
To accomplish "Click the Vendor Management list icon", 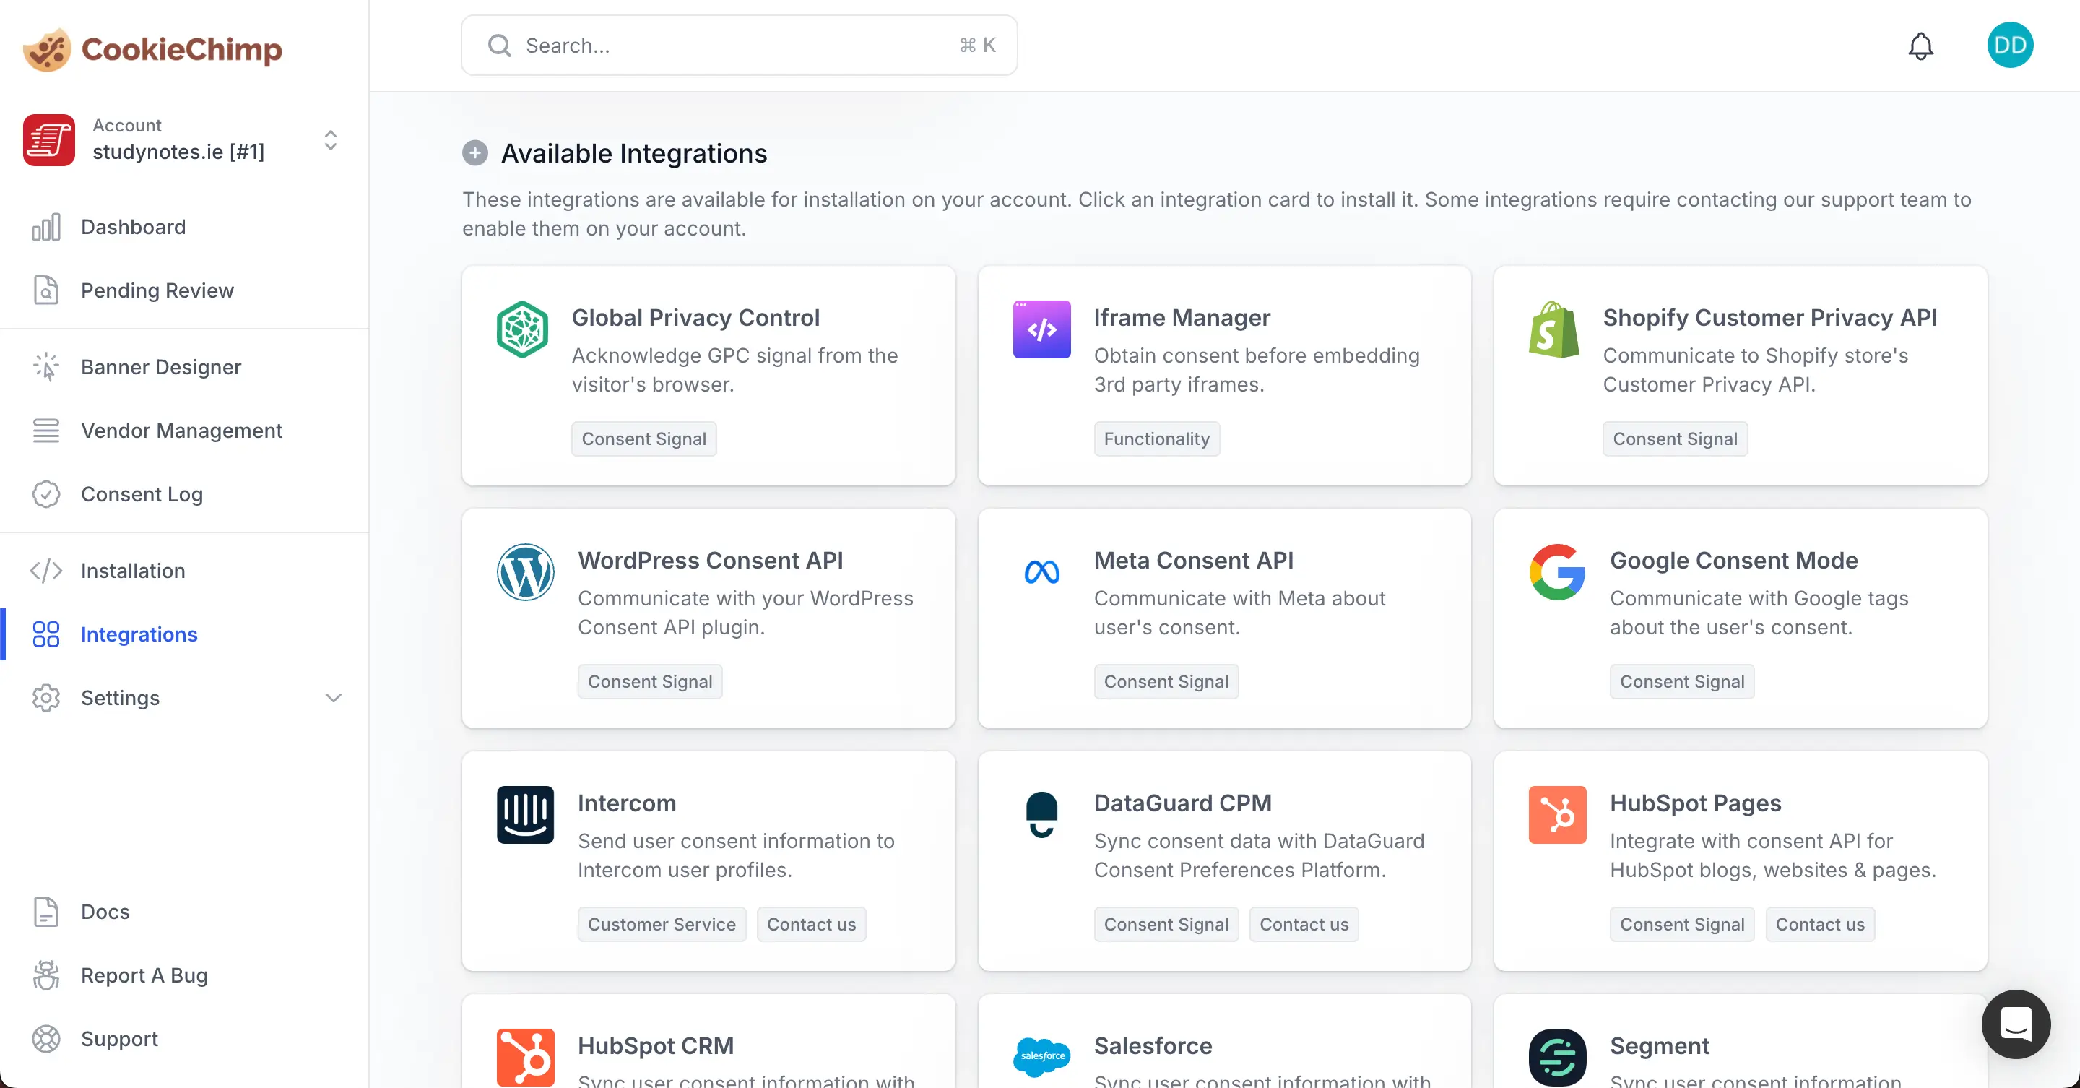I will (x=46, y=431).
